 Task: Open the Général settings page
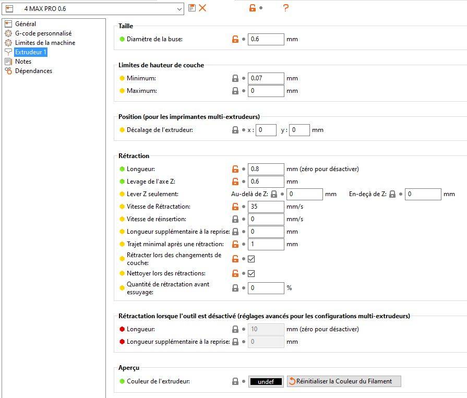coord(26,24)
